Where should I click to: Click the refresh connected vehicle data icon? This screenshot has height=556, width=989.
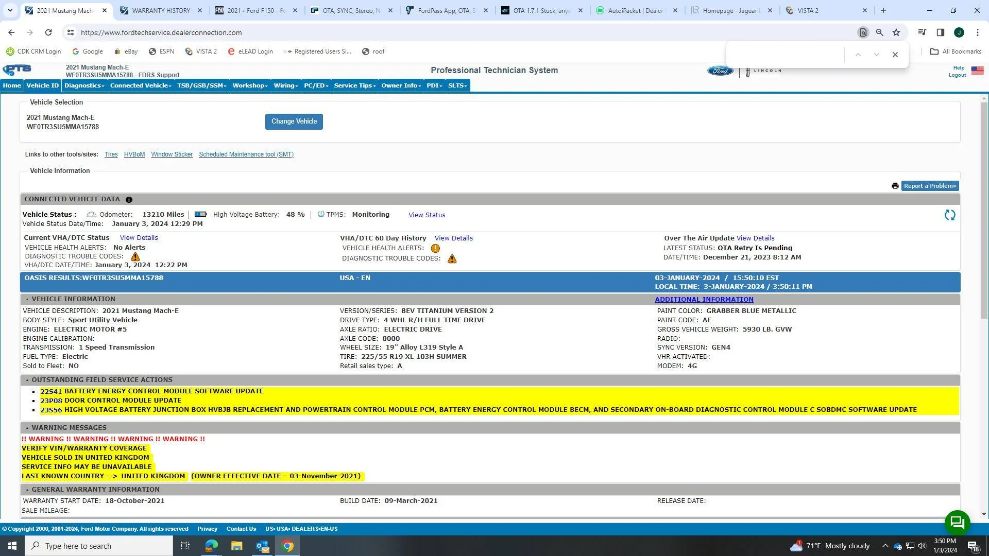[x=950, y=215]
